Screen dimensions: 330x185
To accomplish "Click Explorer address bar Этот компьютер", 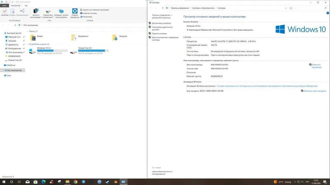I will click(31, 25).
